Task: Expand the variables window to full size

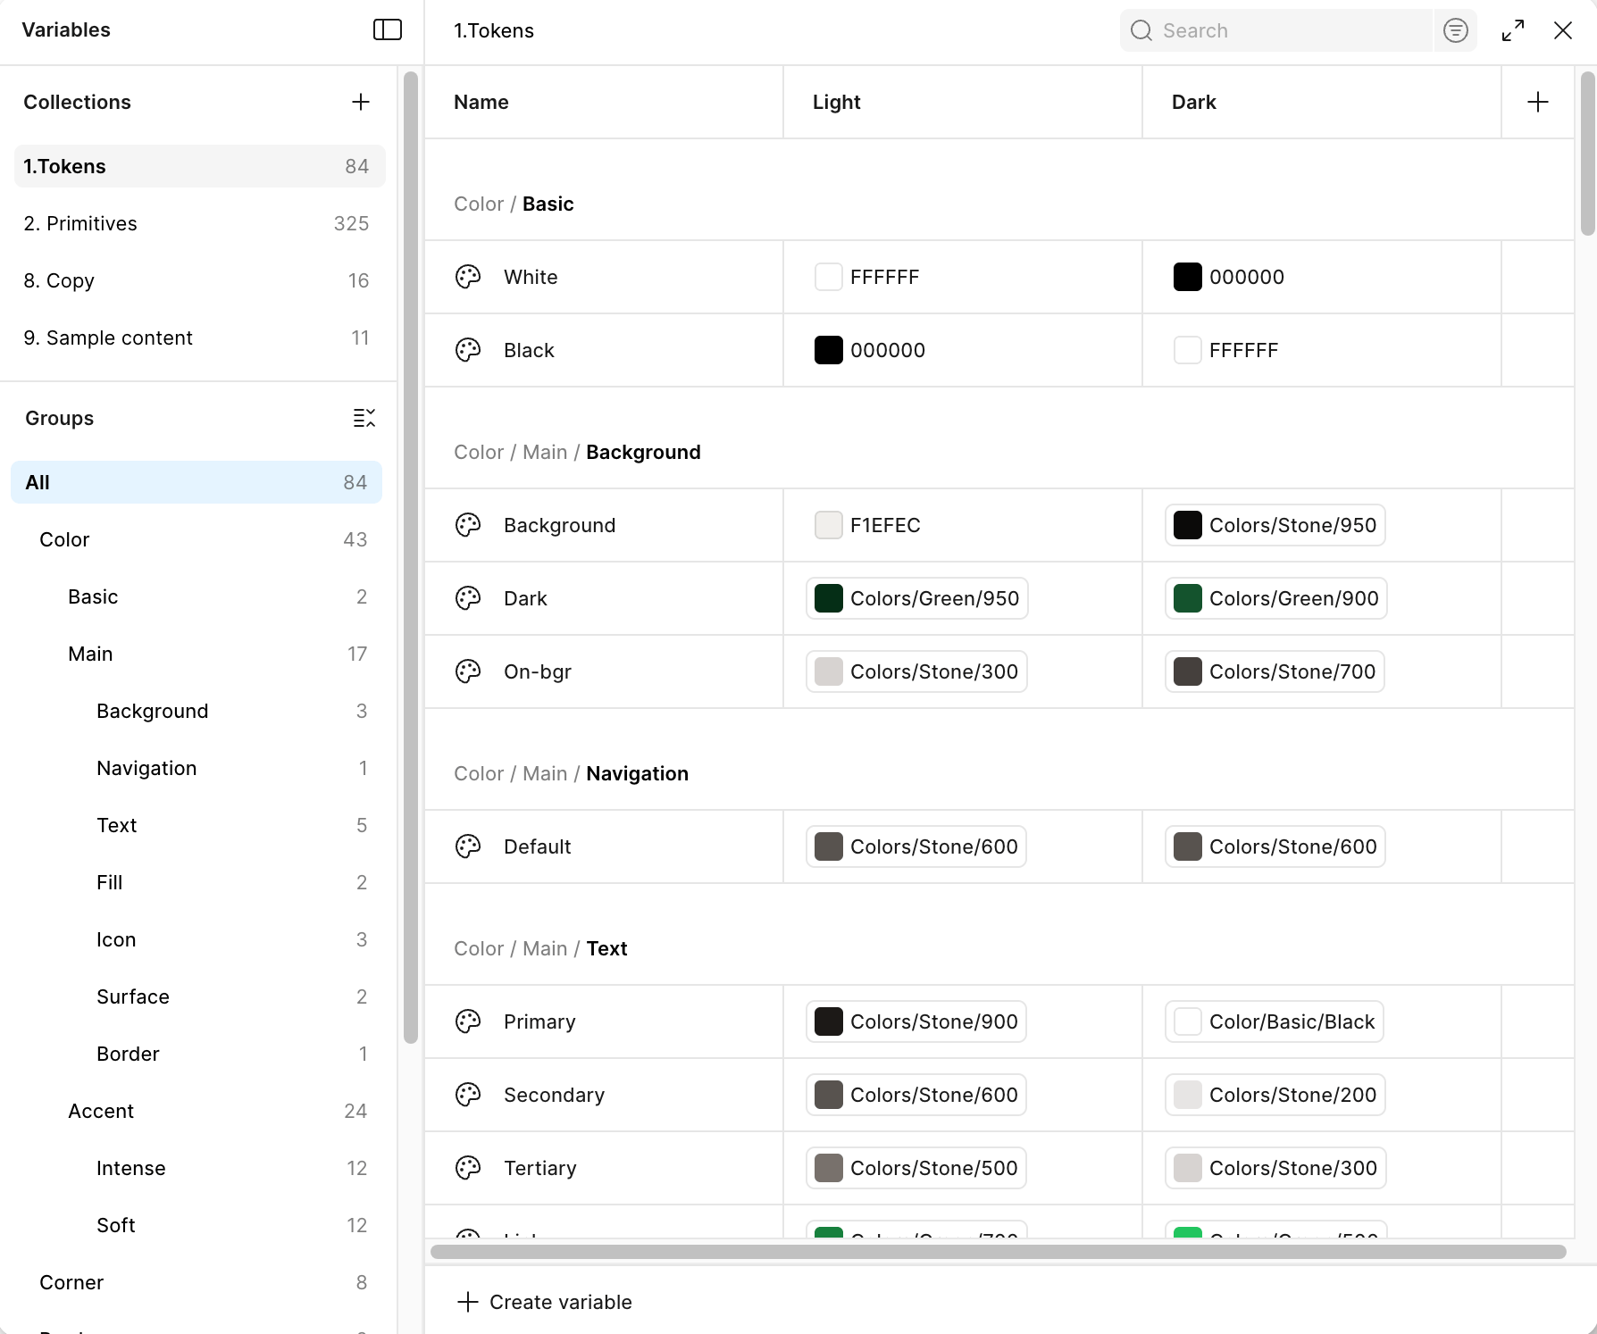Action: coord(1513,30)
